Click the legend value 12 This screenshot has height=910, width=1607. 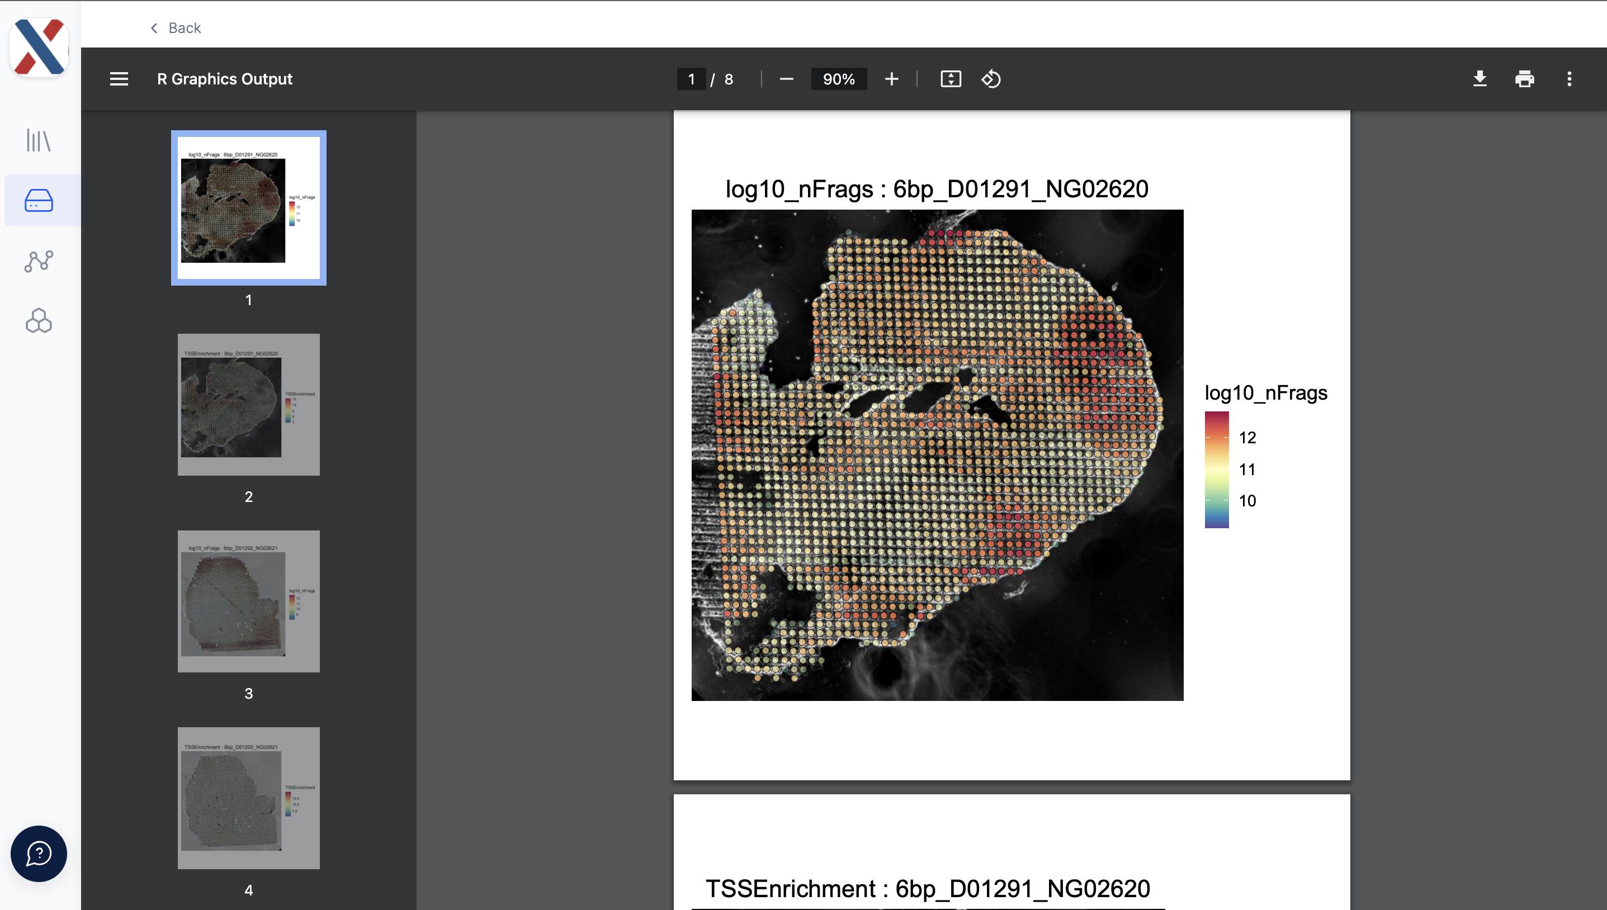(1247, 438)
